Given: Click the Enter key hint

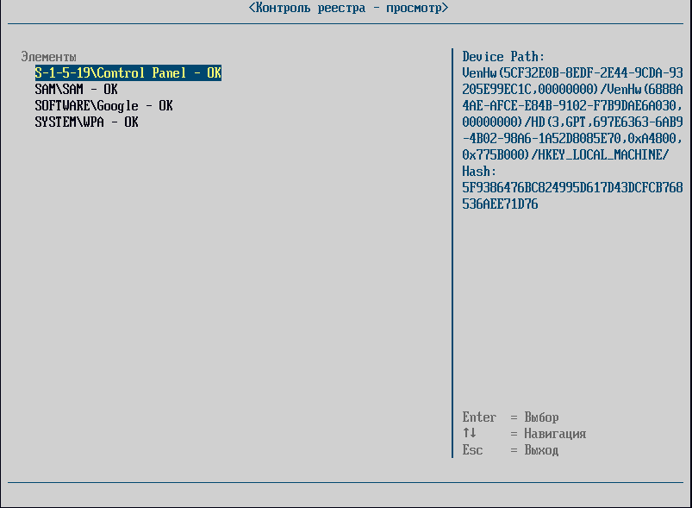Looking at the screenshot, I should [479, 417].
